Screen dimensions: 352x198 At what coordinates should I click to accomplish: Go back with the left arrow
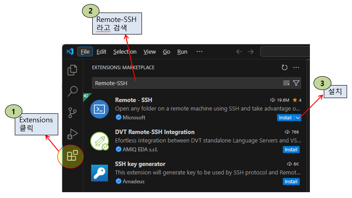click(239, 52)
